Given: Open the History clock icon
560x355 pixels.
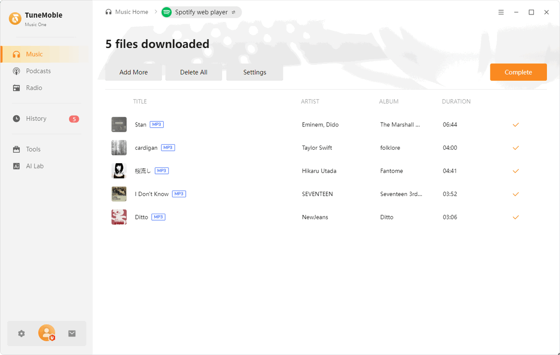Looking at the screenshot, I should [x=16, y=118].
